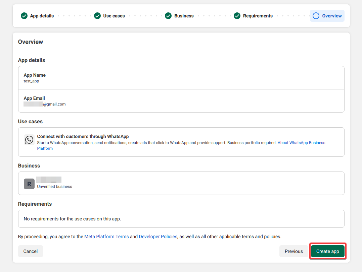362x272 pixels.
Task: Click the green checkmark beside App details
Action: (x=24, y=16)
